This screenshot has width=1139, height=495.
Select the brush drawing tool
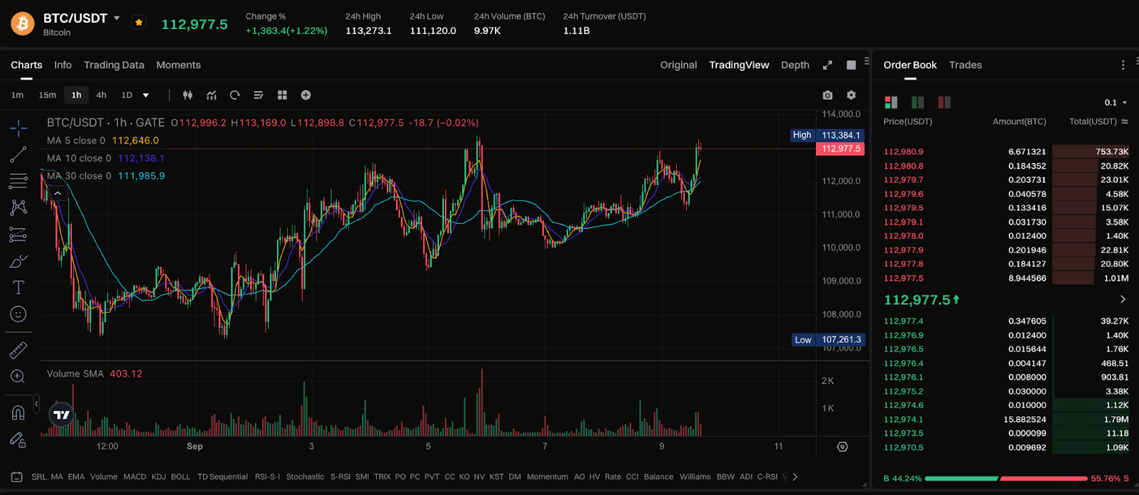[x=19, y=261]
